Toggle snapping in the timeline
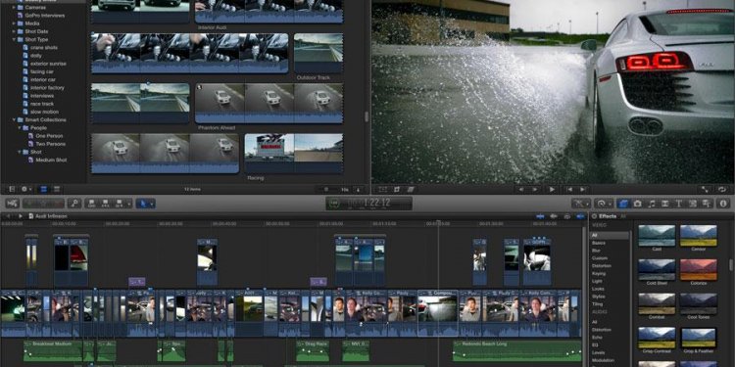 click(581, 216)
